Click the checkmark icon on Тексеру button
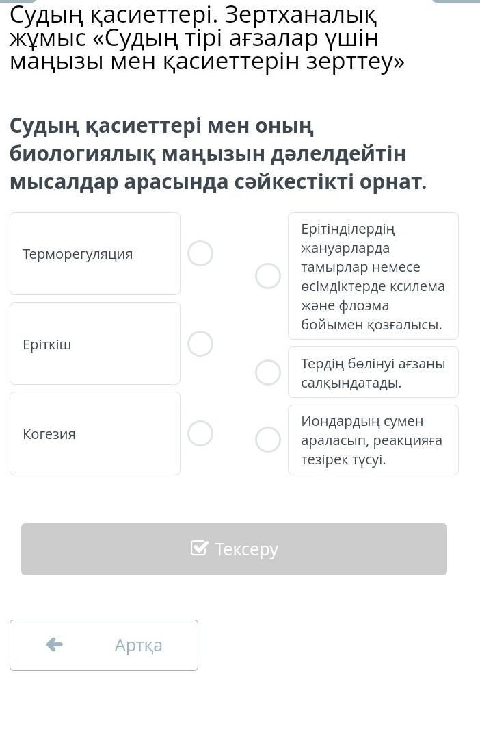The height and width of the screenshot is (732, 480). point(199,548)
